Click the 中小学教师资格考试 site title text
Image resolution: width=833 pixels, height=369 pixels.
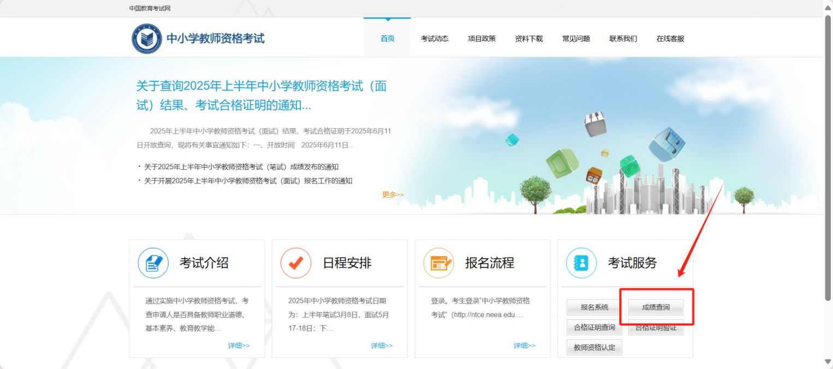click(x=216, y=39)
